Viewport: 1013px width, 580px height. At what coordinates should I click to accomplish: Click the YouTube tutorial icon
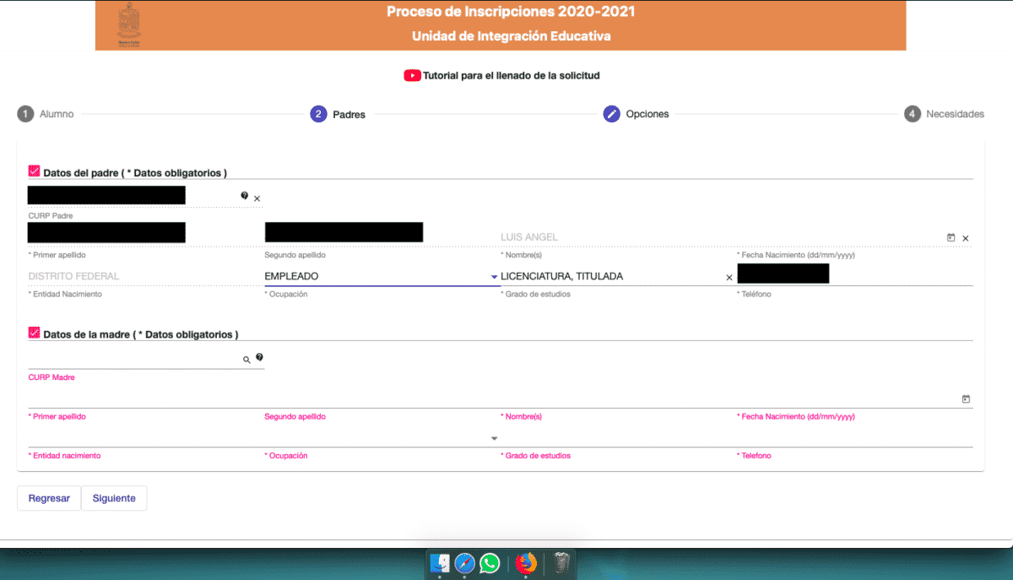pyautogui.click(x=412, y=75)
